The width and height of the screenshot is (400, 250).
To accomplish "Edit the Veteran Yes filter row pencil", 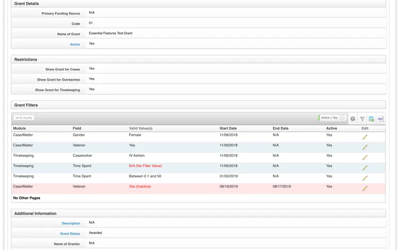I will pyautogui.click(x=365, y=147).
